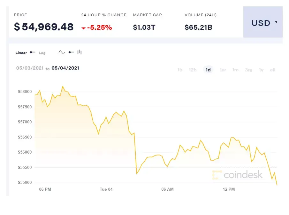Select the 1d time range
The image size is (289, 215).
(x=208, y=70)
